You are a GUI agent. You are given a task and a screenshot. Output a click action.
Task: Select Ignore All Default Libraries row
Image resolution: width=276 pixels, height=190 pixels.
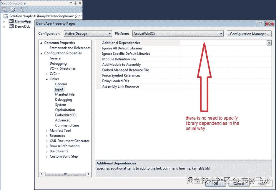(x=184, y=48)
